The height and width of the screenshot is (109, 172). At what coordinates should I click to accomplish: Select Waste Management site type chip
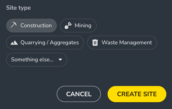(122, 43)
